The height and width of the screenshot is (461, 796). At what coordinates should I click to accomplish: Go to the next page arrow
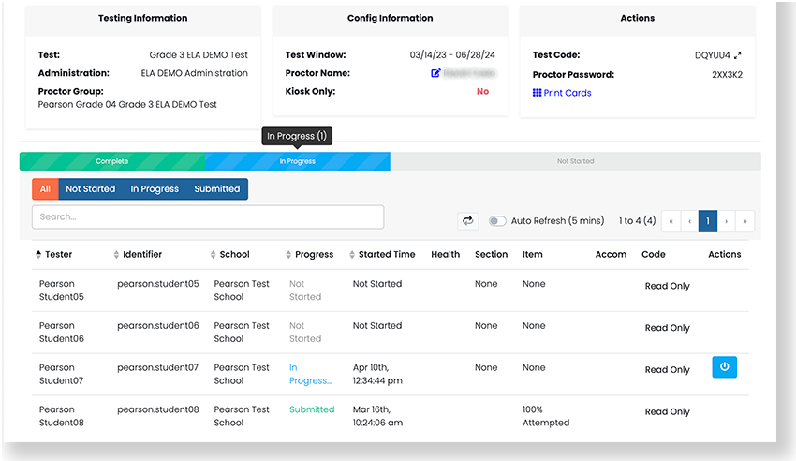pyautogui.click(x=727, y=221)
